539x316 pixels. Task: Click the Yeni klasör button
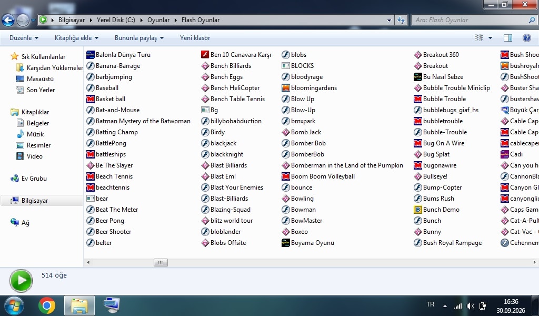click(x=195, y=38)
